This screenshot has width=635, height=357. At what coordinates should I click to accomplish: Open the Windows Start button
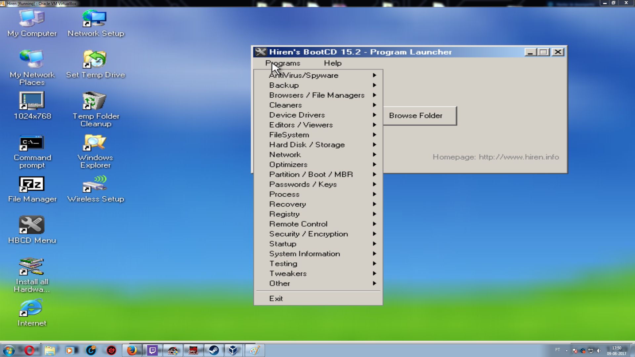click(x=9, y=350)
